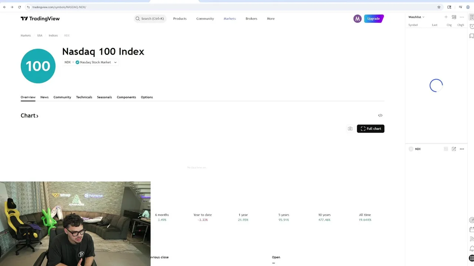Go to Markets breadcrumb link
Screen dimensions: 474x266
coord(26,35)
